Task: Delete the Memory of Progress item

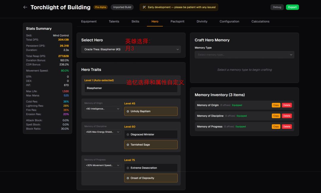Action: [x=287, y=127]
